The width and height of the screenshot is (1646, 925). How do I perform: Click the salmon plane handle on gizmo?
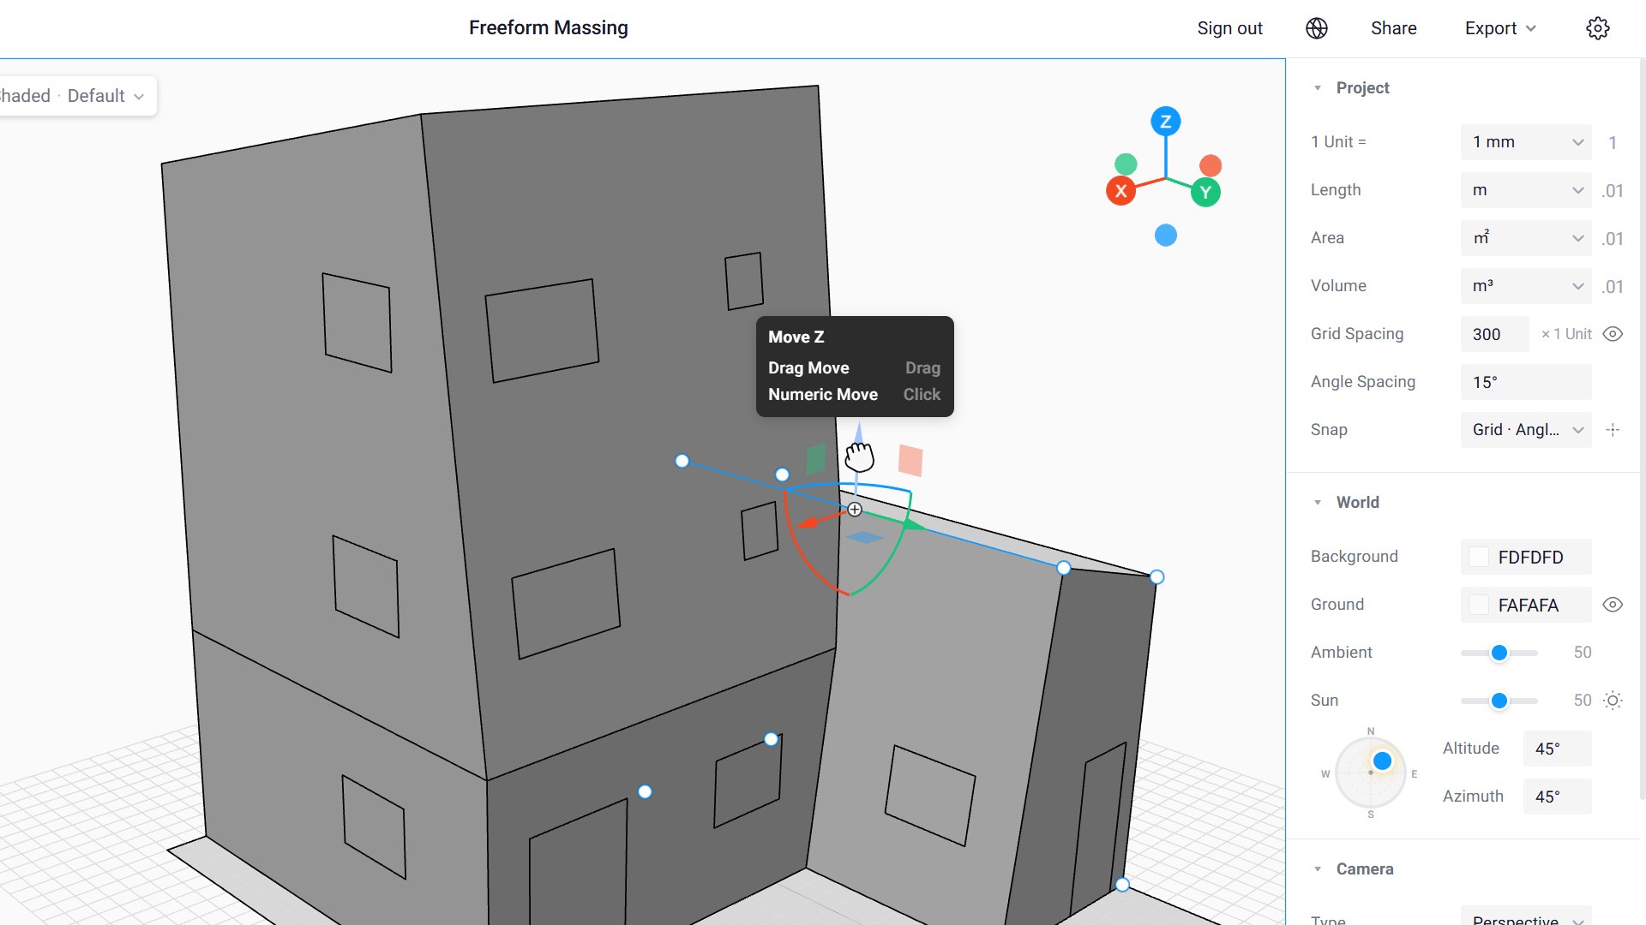click(910, 460)
